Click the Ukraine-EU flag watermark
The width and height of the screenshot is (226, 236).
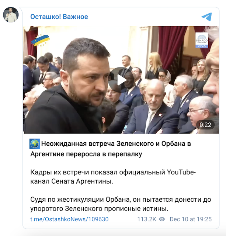click(40, 40)
